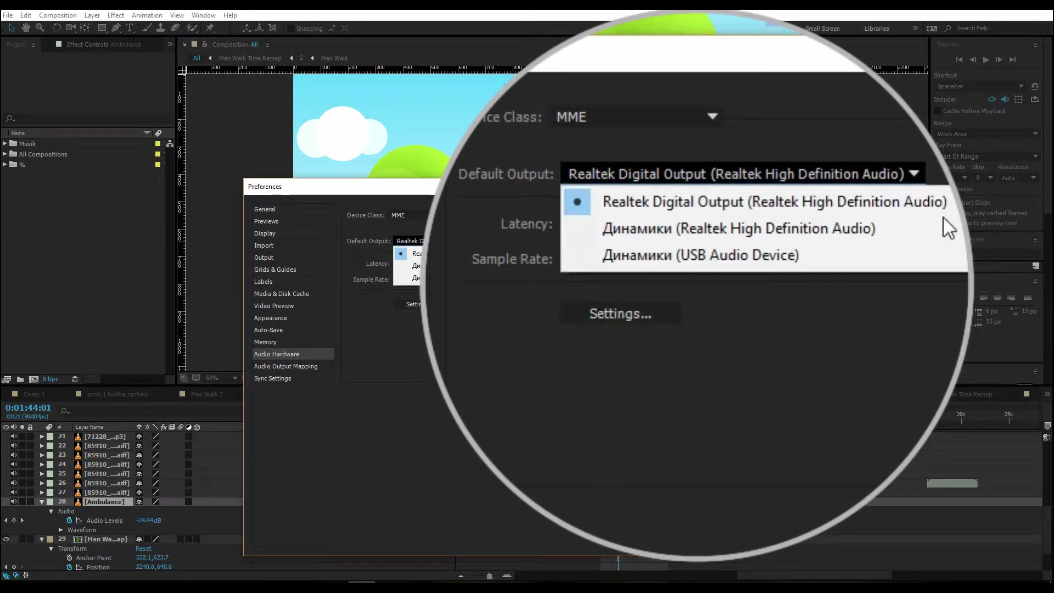Open Libraries workspace

877,29
